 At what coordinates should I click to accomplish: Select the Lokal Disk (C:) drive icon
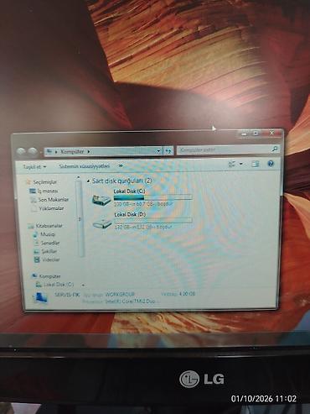101,199
